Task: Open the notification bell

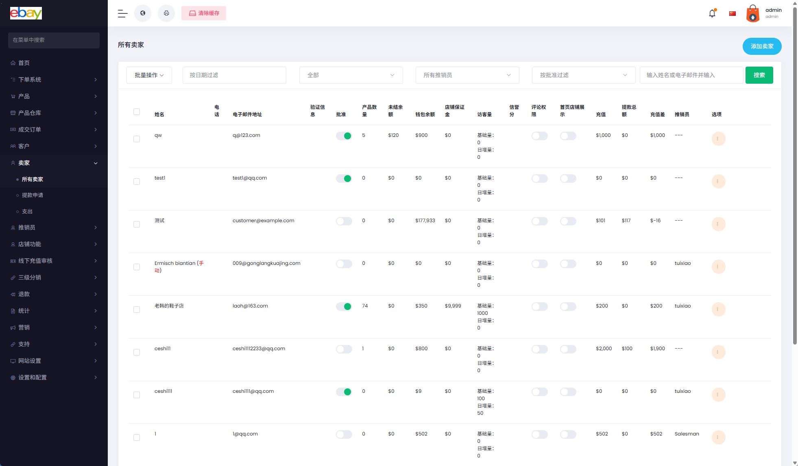Action: (712, 13)
